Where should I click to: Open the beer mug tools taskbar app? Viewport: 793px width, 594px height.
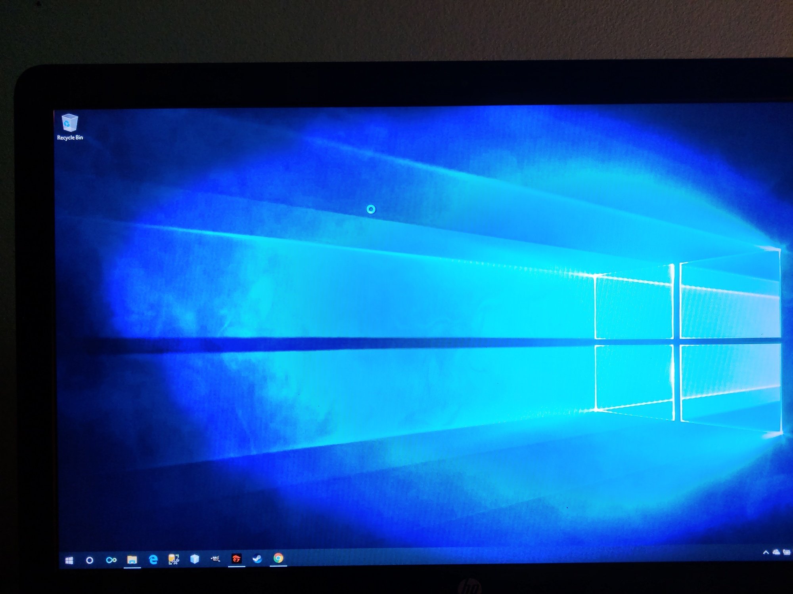(x=174, y=559)
